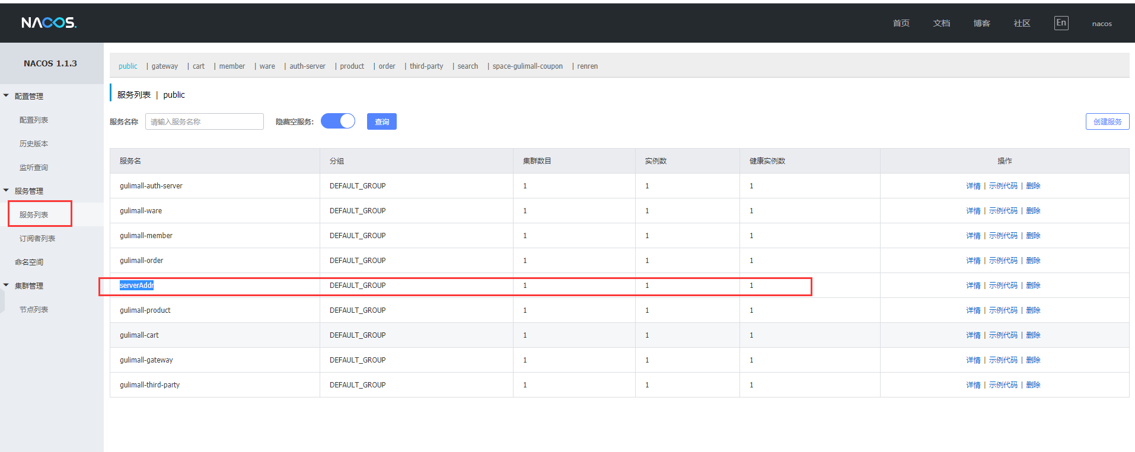Switch to the product namespace tab
The width and height of the screenshot is (1135, 452).
coord(352,66)
